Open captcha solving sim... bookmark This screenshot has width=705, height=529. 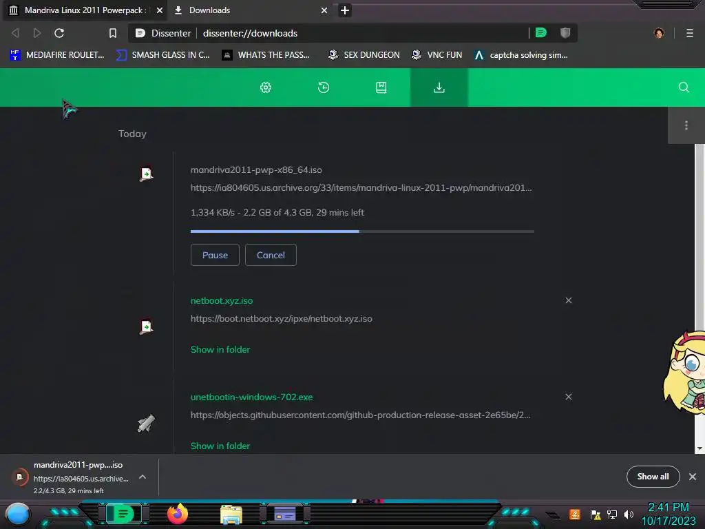pos(522,55)
